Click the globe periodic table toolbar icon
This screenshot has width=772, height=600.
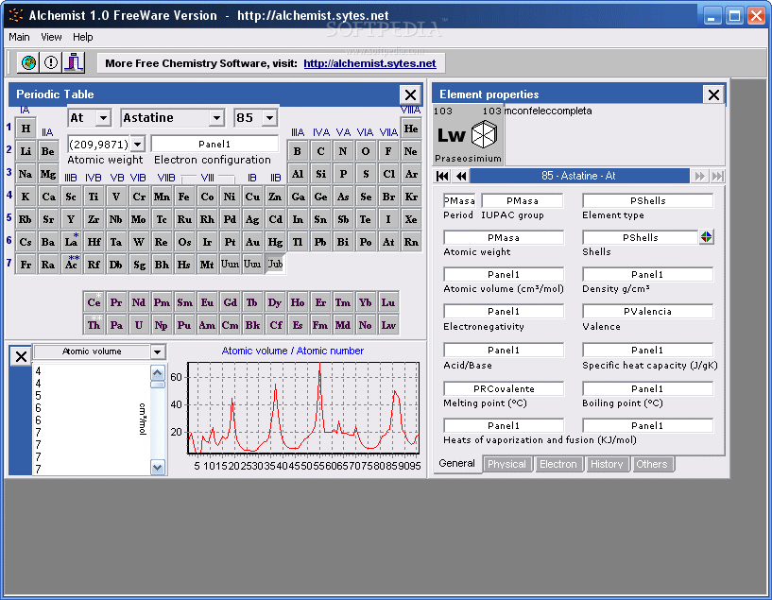pyautogui.click(x=28, y=62)
